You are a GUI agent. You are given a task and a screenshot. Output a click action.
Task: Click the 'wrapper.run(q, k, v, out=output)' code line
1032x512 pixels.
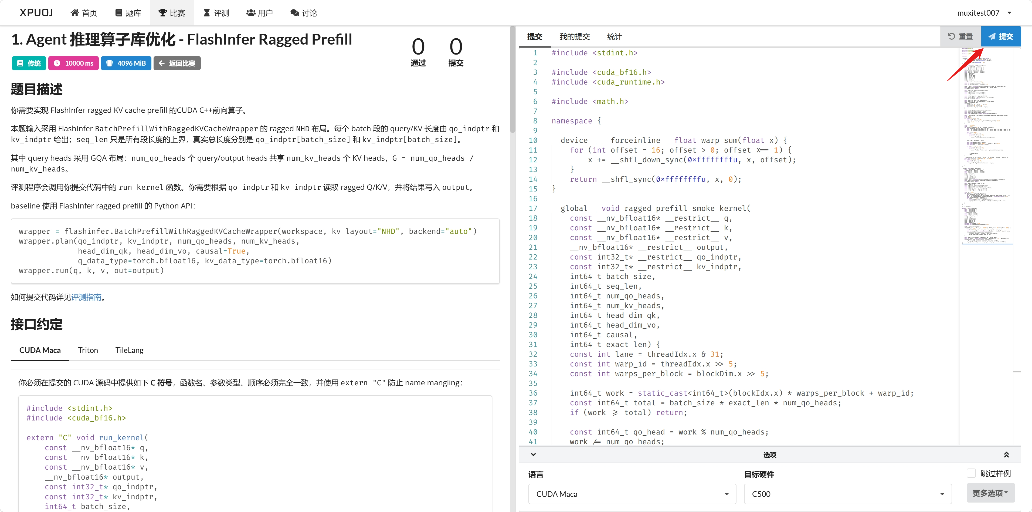(x=91, y=271)
